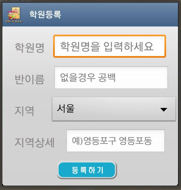Select the 서울 text in region spinner

[66, 108]
